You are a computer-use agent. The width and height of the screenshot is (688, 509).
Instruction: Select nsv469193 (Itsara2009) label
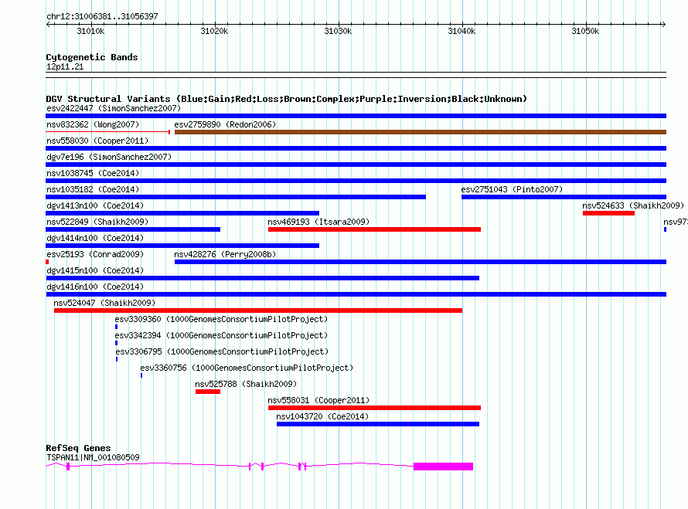[x=318, y=222]
